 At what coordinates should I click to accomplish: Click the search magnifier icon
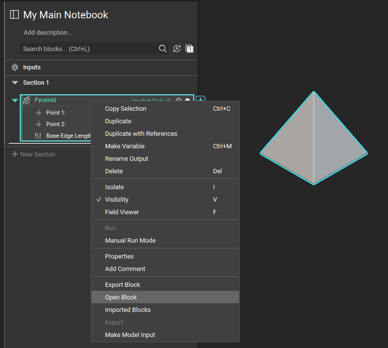162,49
